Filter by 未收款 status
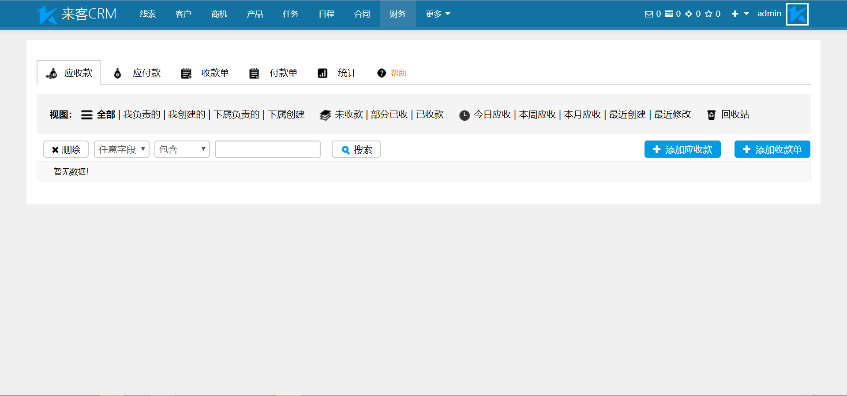The height and width of the screenshot is (396, 847). (349, 115)
